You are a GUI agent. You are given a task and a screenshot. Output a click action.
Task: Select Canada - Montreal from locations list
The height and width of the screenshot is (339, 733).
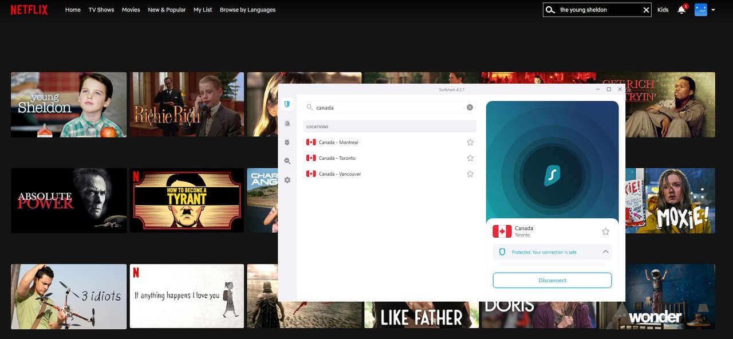click(x=338, y=142)
